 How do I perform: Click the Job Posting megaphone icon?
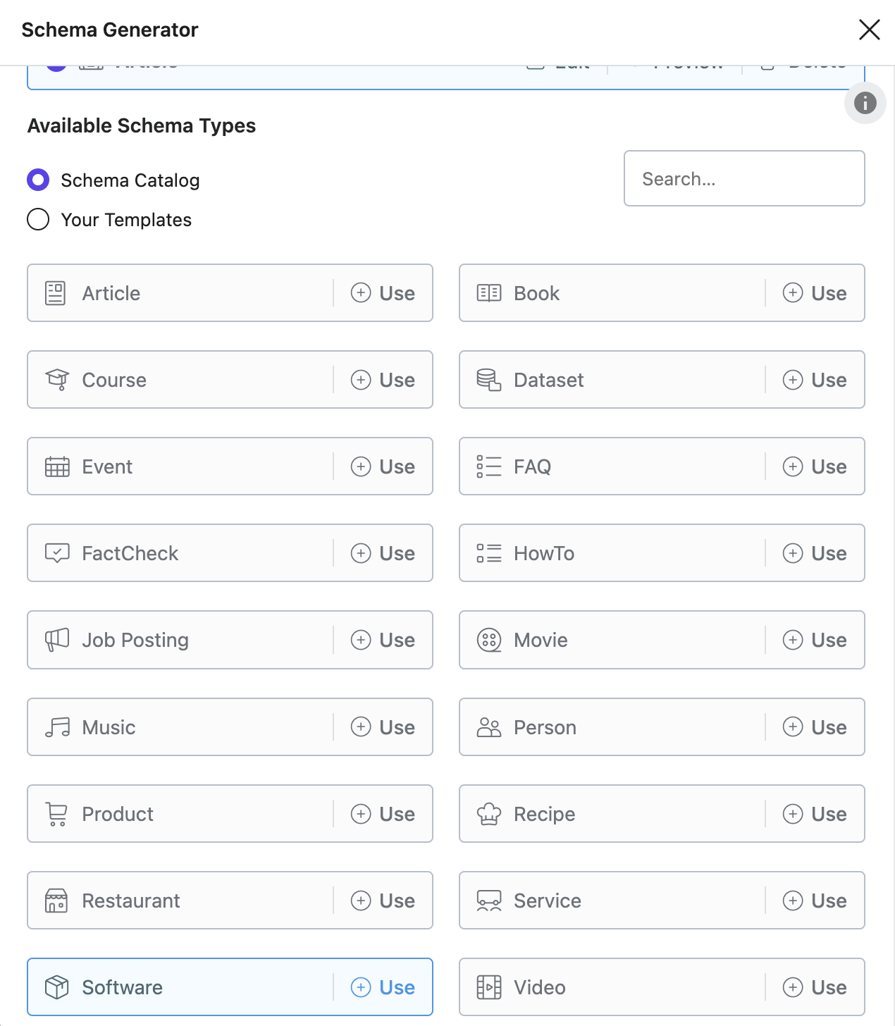pyautogui.click(x=57, y=640)
